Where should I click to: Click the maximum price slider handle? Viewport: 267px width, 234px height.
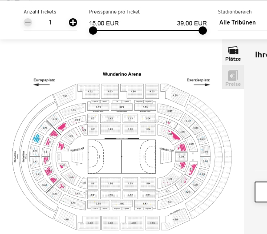click(202, 30)
